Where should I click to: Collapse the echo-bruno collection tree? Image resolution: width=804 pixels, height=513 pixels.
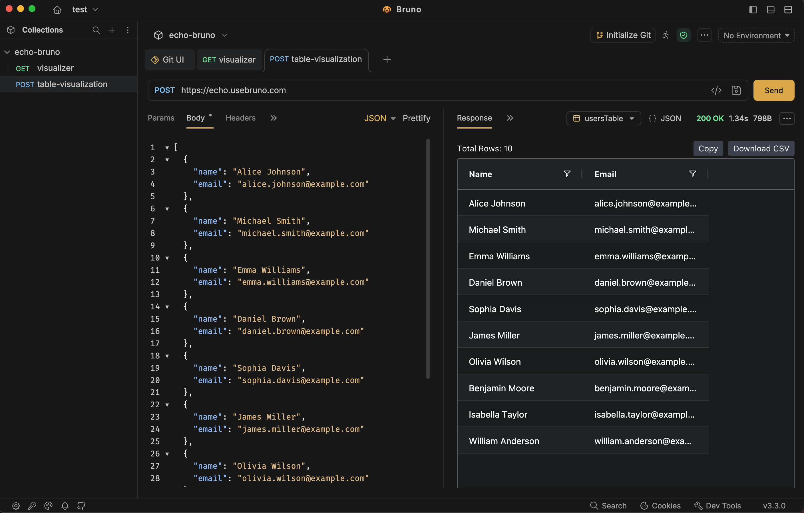coord(7,52)
